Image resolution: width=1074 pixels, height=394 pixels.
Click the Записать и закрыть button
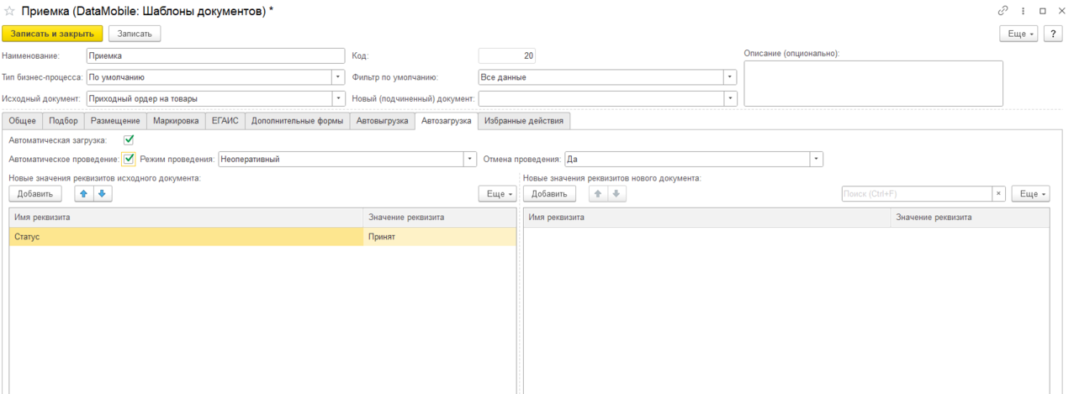coord(53,34)
